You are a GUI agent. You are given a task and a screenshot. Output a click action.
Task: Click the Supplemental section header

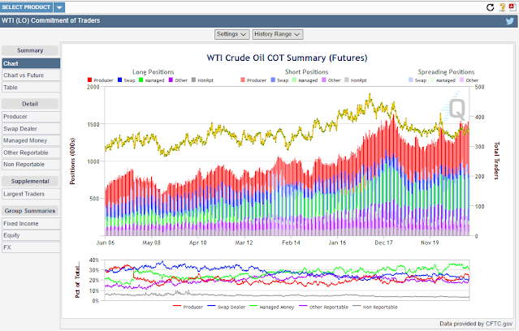[30, 181]
